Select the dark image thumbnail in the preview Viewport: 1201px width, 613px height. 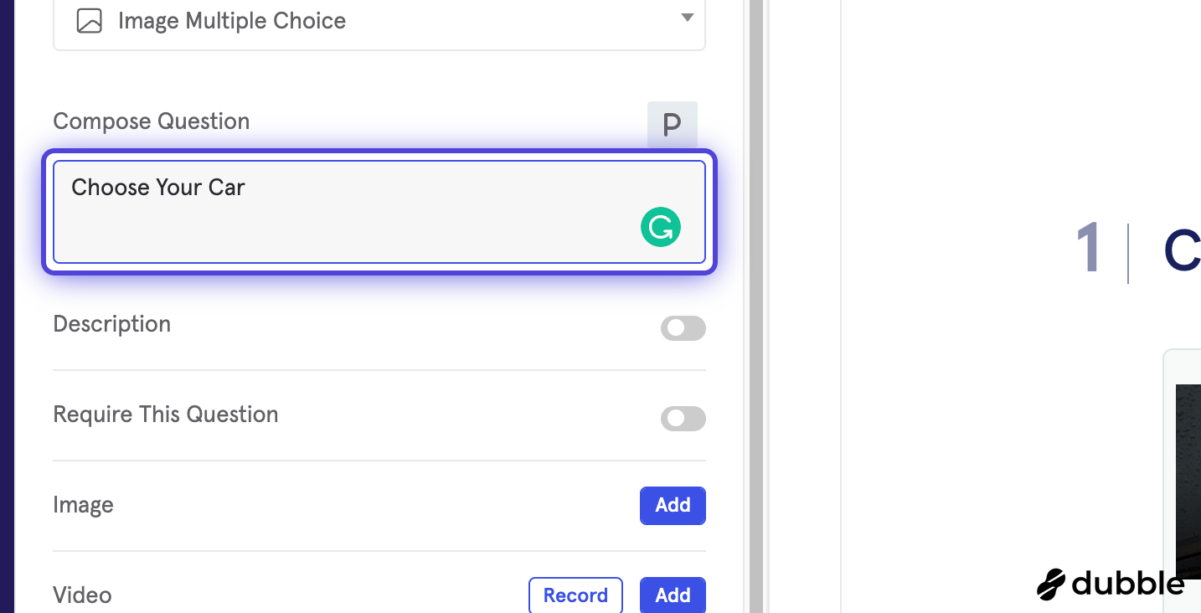coord(1188,482)
